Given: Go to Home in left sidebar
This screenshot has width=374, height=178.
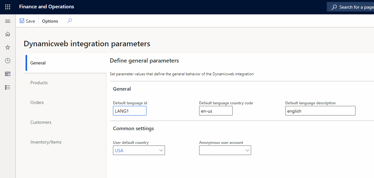Looking at the screenshot, I should pyautogui.click(x=8, y=34).
